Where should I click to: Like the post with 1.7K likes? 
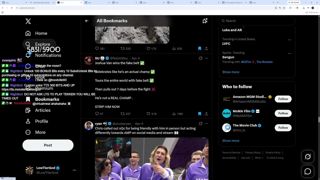click(151, 48)
